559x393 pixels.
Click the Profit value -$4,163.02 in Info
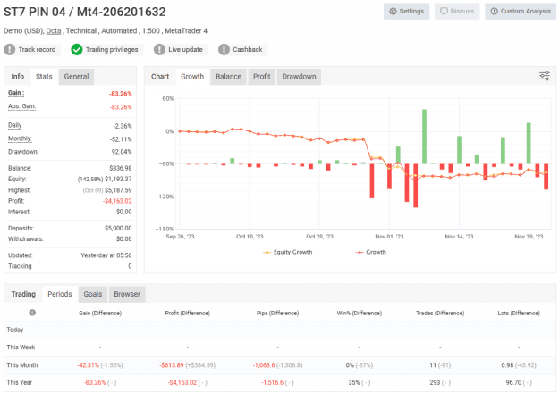pos(117,201)
